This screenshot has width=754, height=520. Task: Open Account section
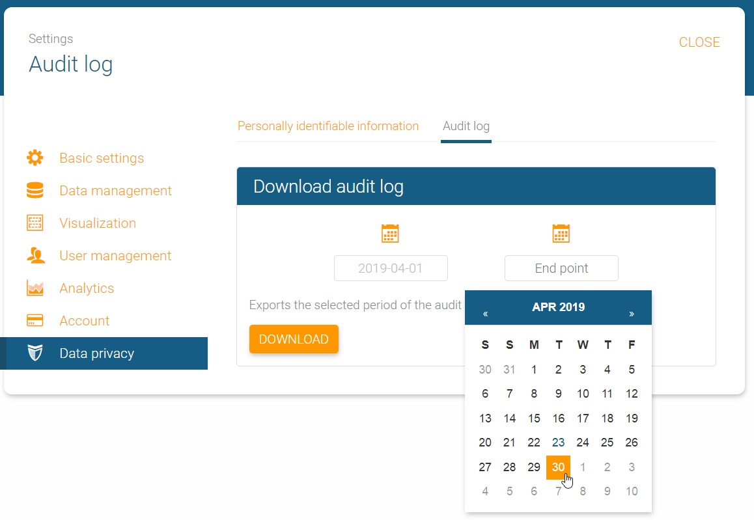84,321
